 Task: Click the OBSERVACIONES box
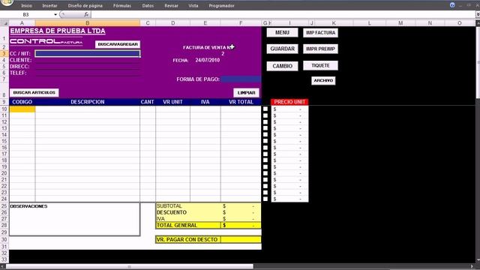point(75,219)
